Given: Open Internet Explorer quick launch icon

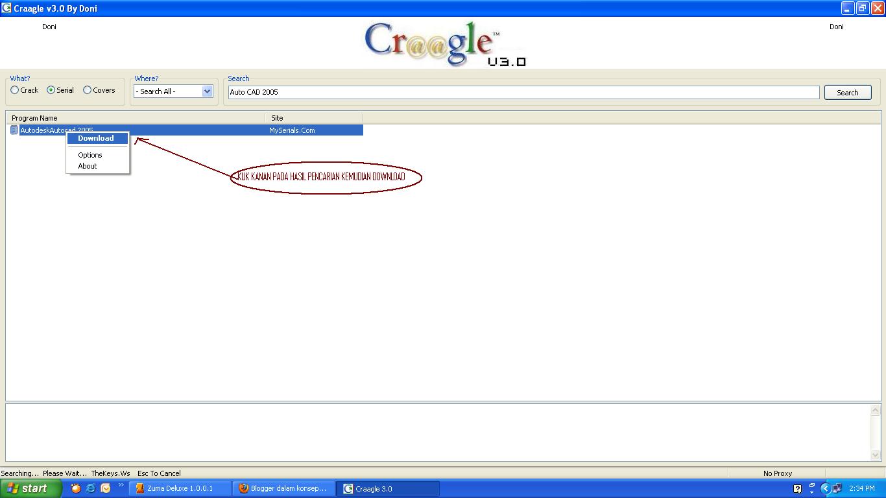Looking at the screenshot, I should tap(91, 488).
